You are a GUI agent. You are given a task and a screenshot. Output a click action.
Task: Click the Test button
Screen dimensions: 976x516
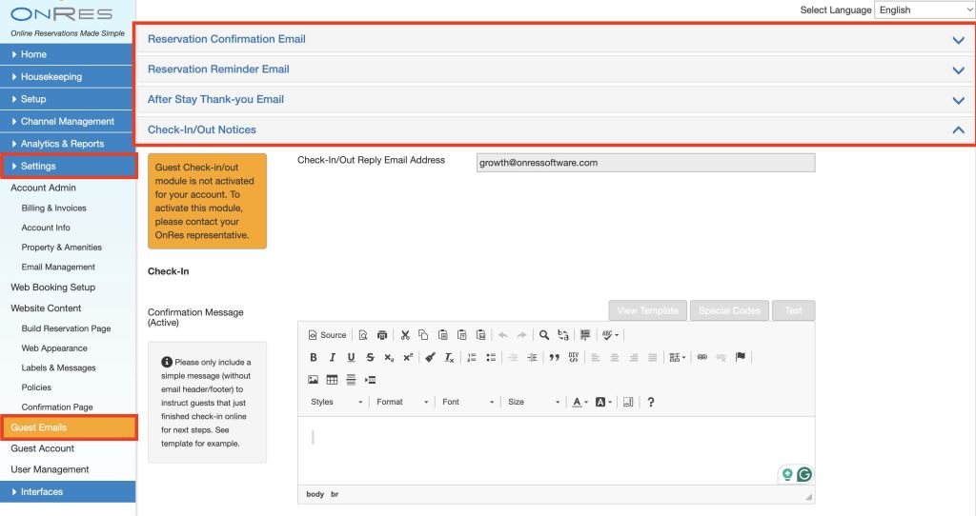point(794,311)
